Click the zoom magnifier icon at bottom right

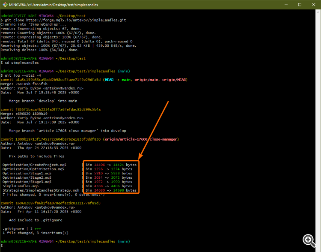point(309,240)
